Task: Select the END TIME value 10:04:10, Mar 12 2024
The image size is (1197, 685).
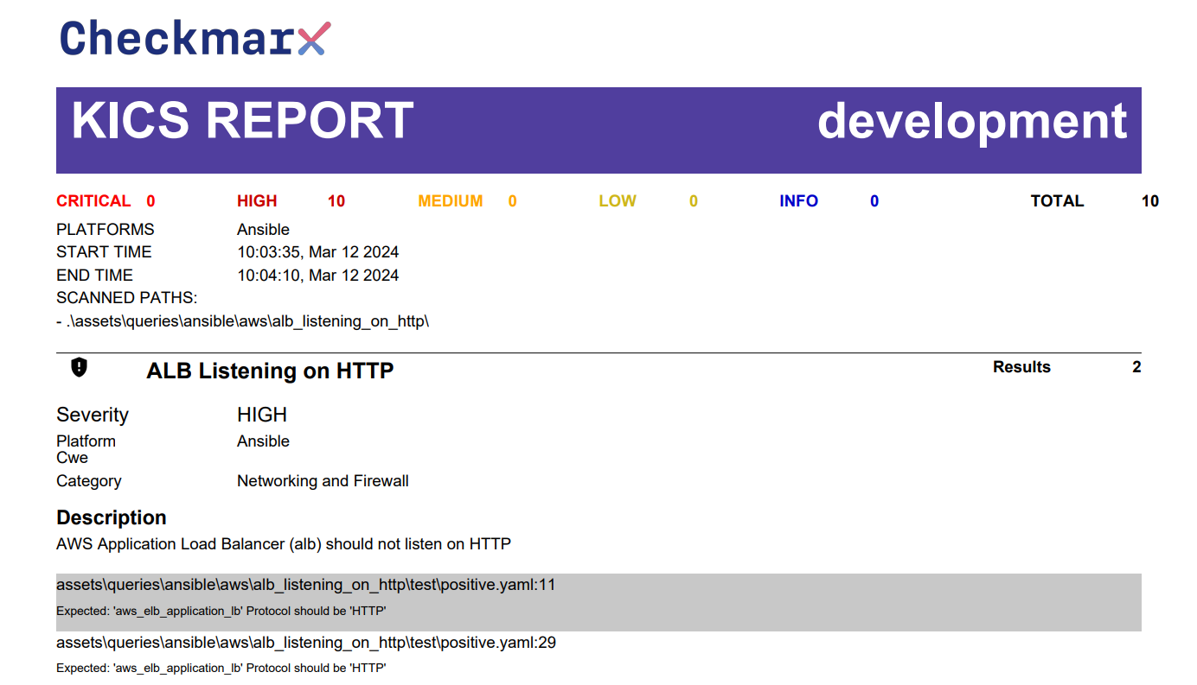Action: coord(318,276)
